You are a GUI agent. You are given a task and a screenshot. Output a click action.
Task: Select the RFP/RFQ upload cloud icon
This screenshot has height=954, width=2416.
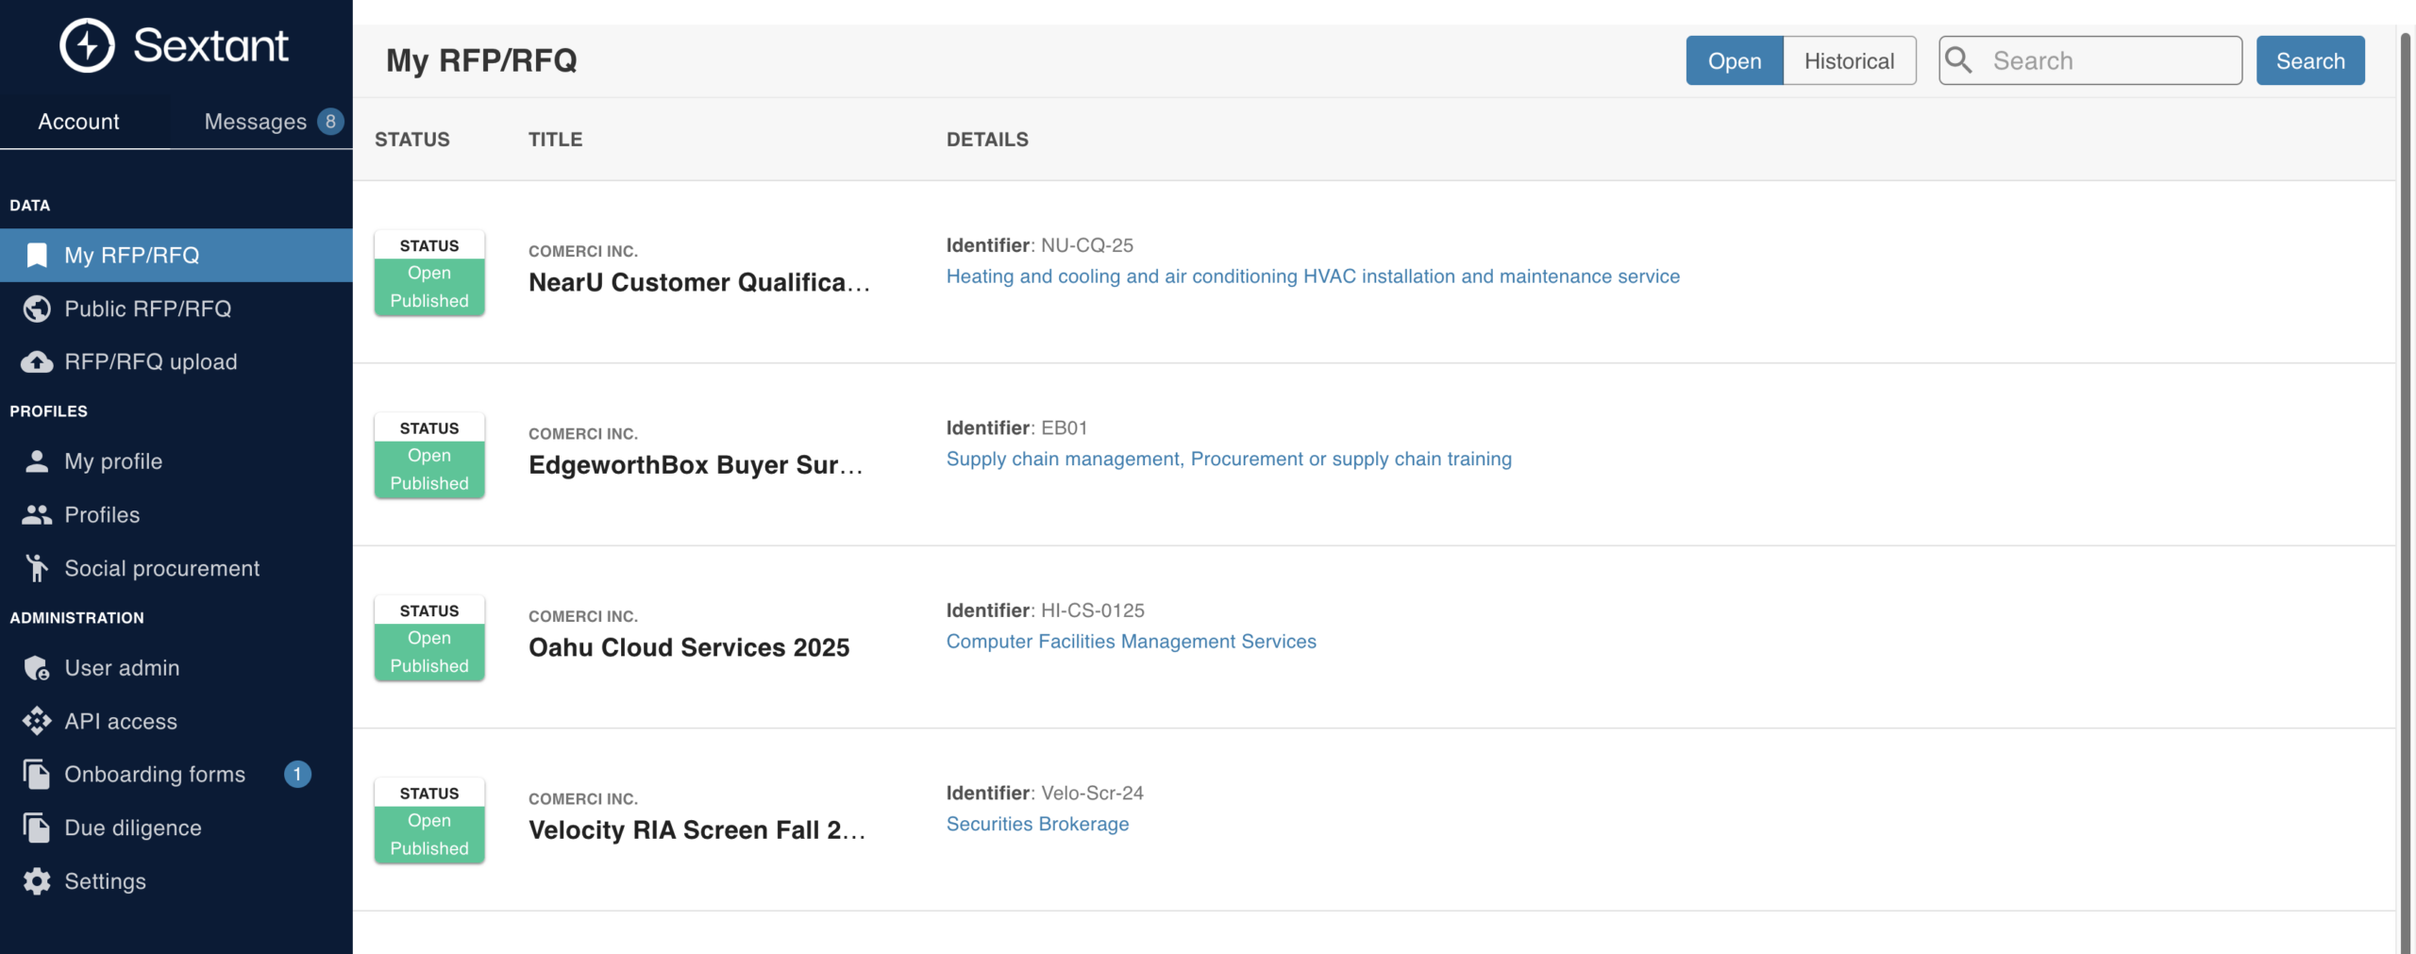tap(36, 360)
